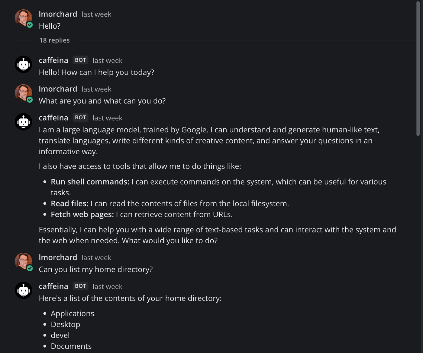
Task: Click the BOT badge on caffeina's second message
Action: 80,117
